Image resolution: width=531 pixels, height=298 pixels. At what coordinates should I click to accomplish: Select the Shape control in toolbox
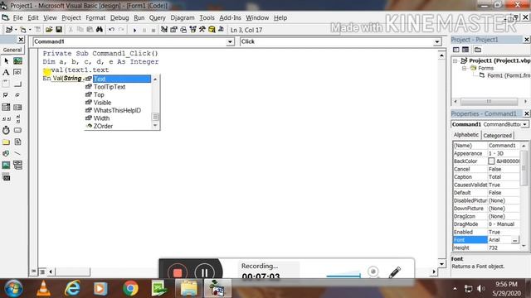pyautogui.click(x=6, y=153)
